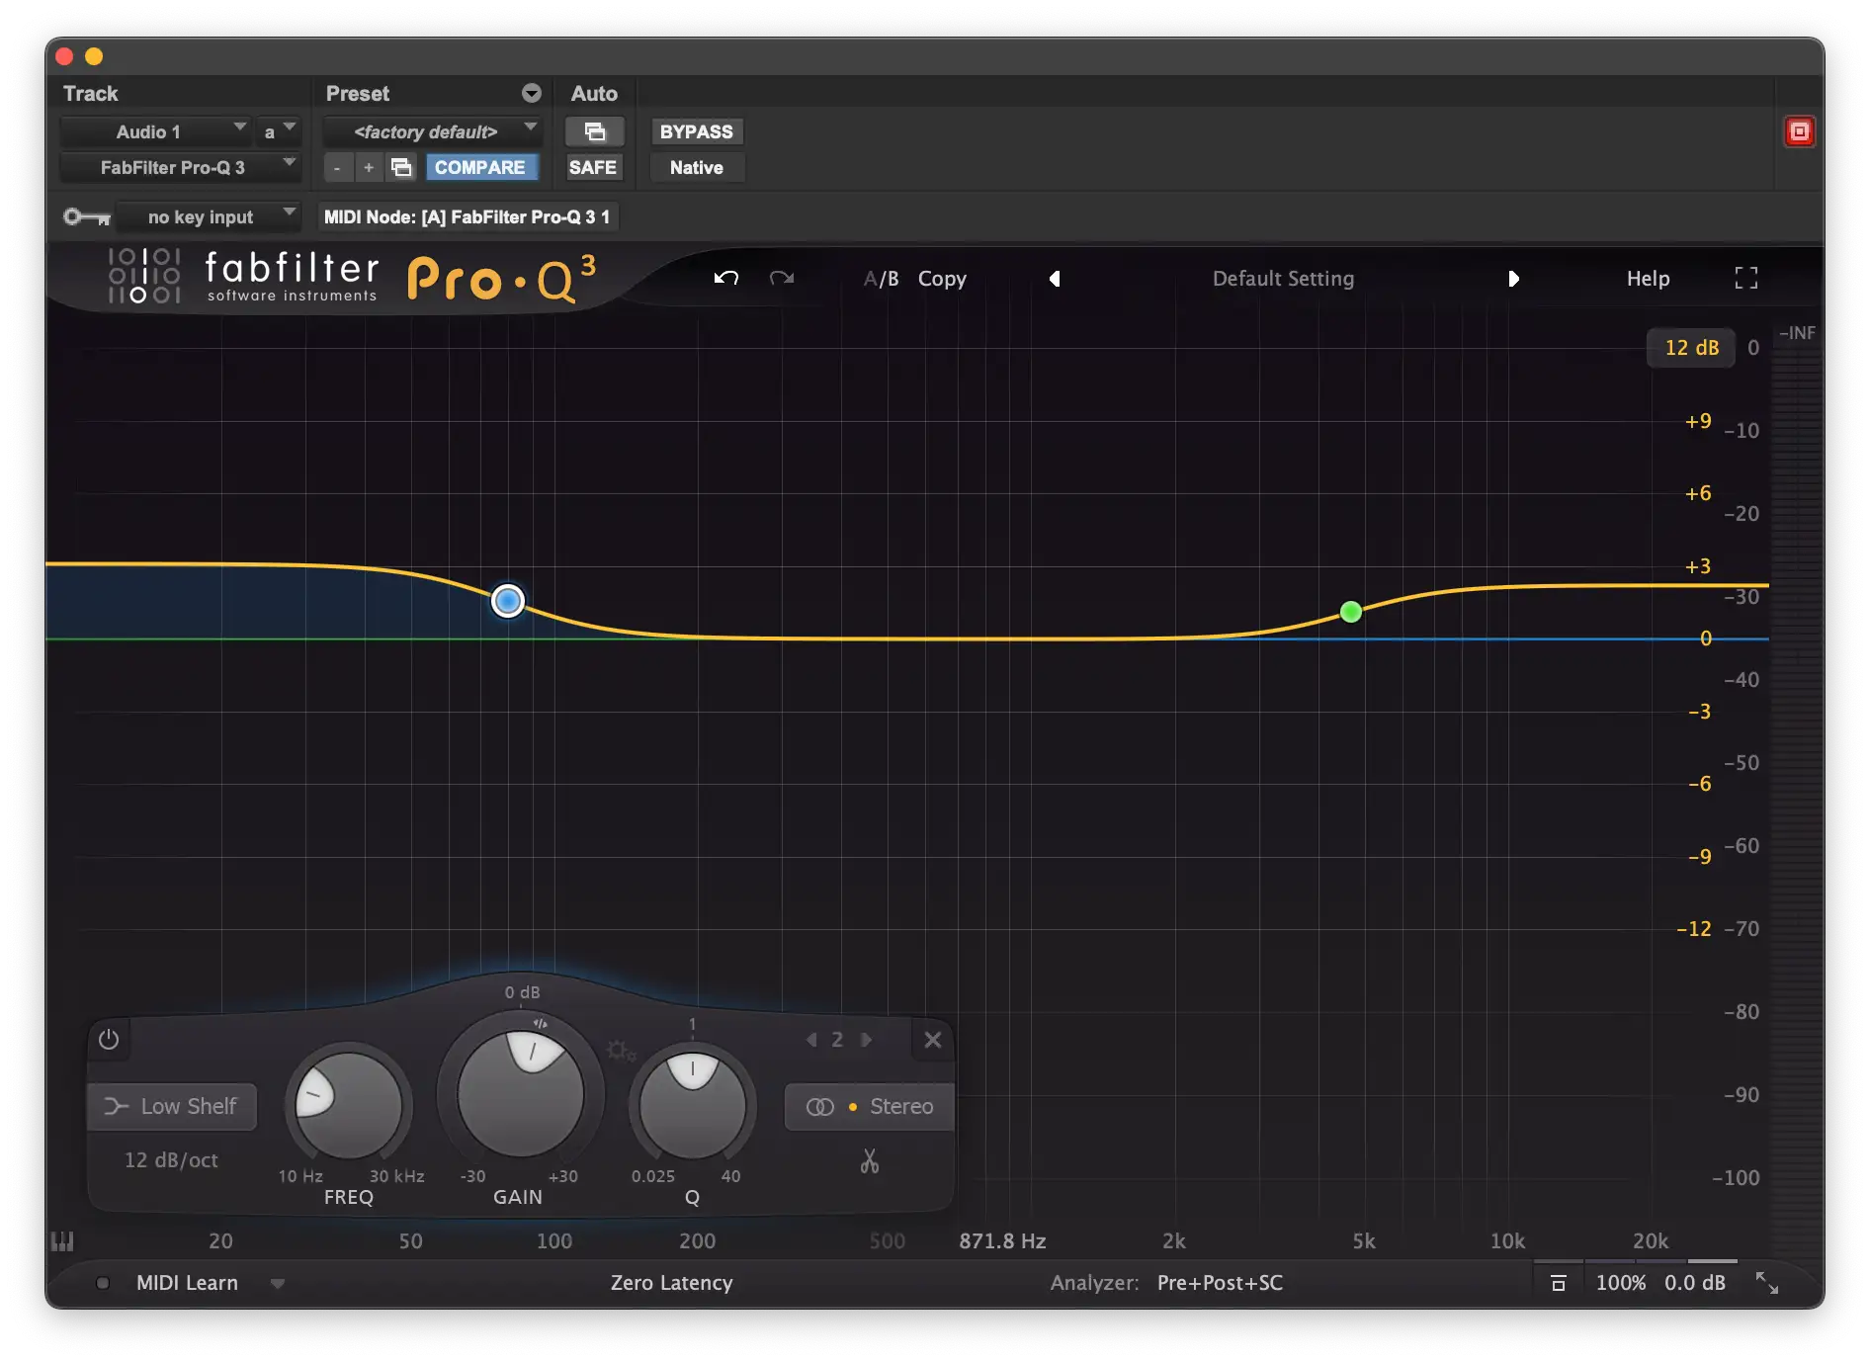The width and height of the screenshot is (1870, 1362).
Task: Click the fullscreen icon next to Help
Action: [x=1745, y=278]
